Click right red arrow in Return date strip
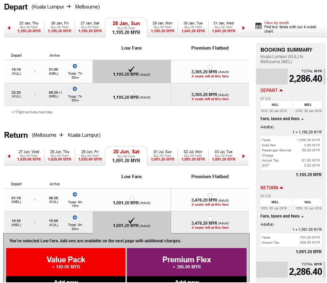Viewport: 327px width, 283px height. tap(244, 156)
